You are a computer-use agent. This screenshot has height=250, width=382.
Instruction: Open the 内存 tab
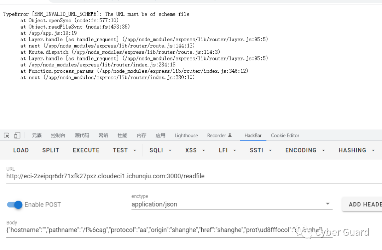point(141,136)
